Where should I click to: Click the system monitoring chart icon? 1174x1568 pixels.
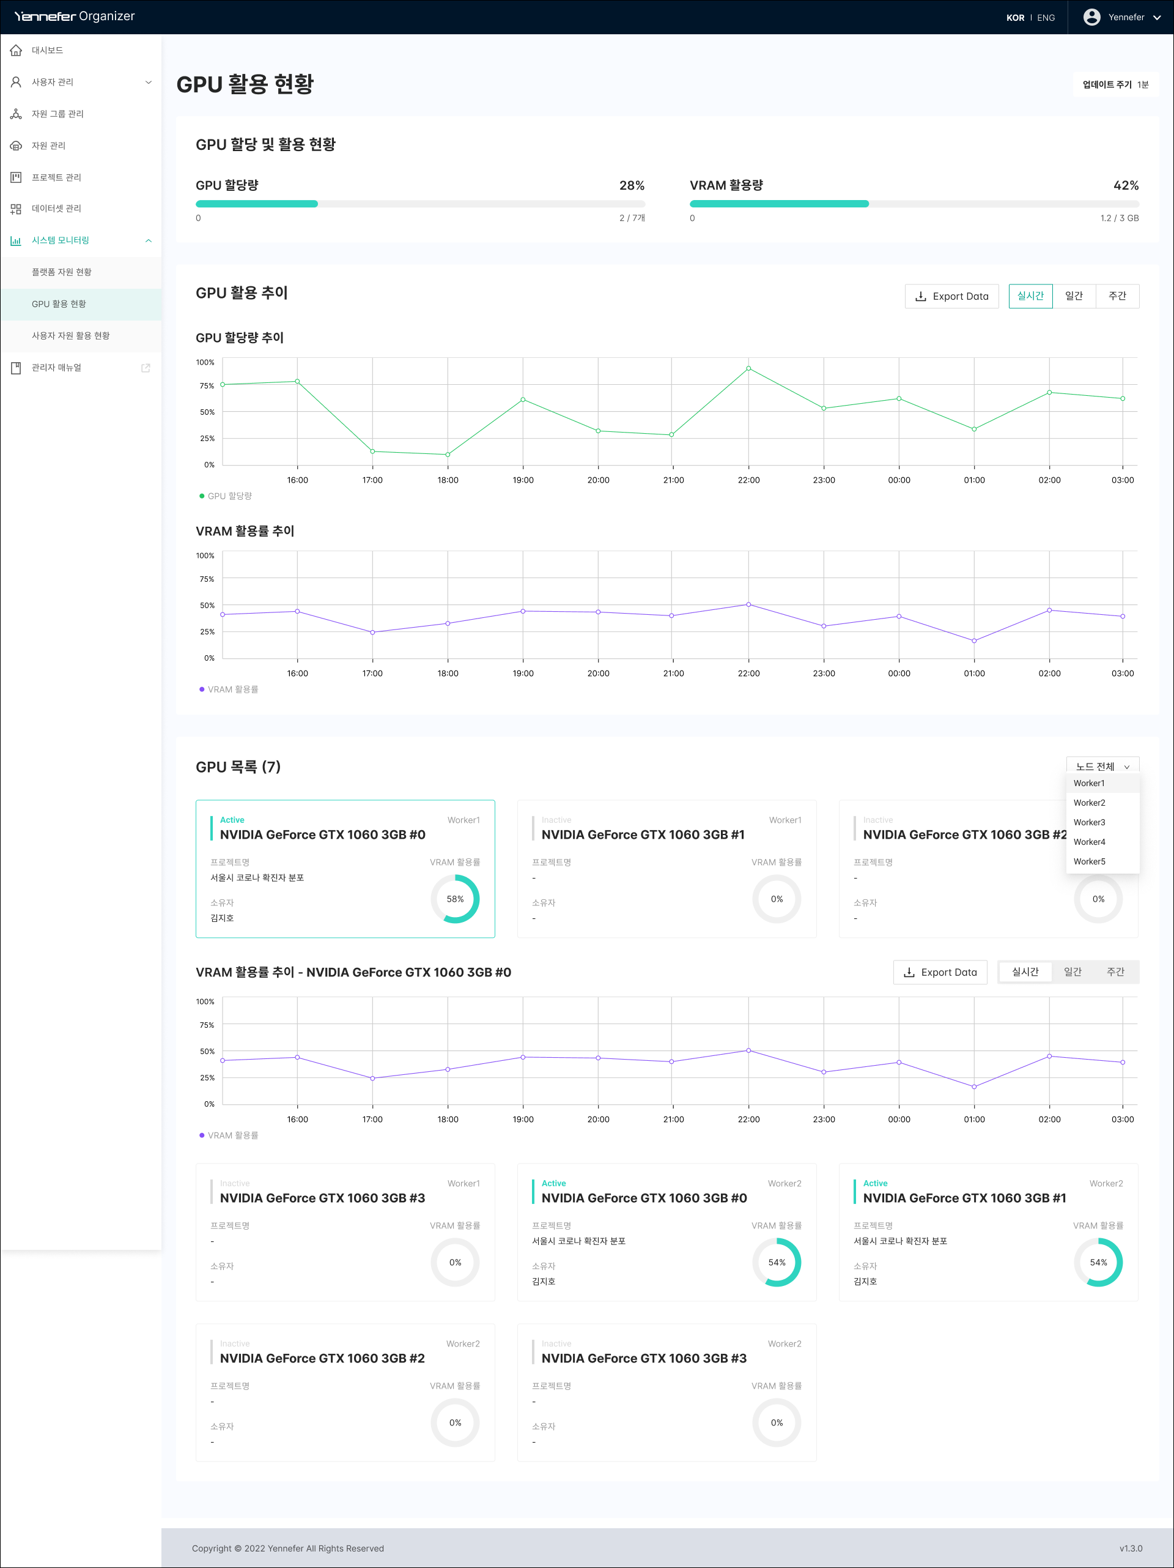coord(15,240)
